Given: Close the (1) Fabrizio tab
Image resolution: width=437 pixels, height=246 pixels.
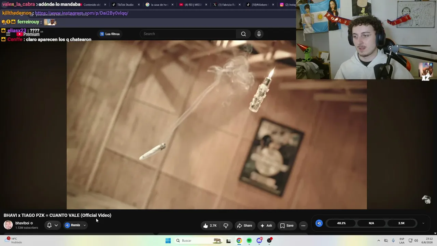Looking at the screenshot, I should pos(239,5).
